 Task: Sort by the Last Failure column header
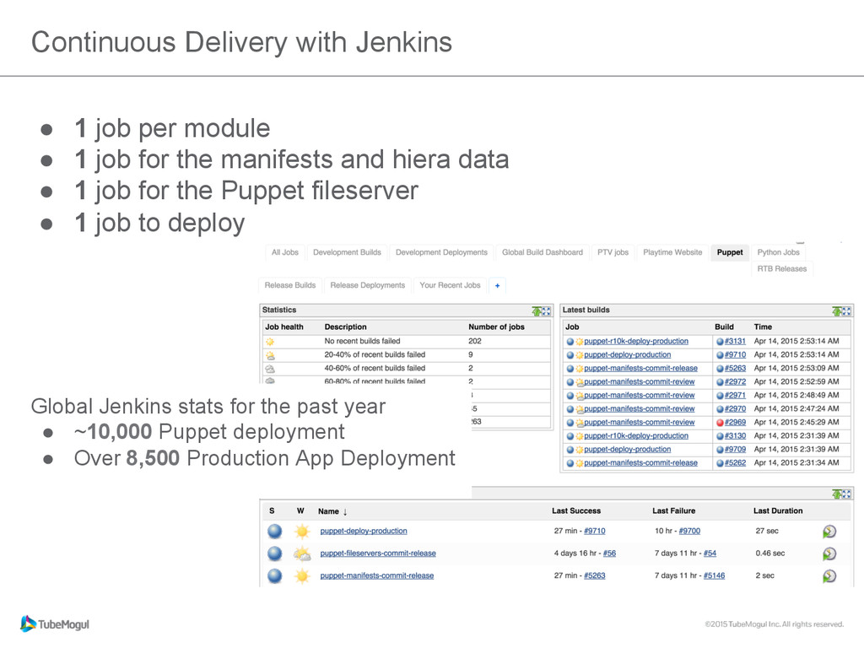point(674,511)
